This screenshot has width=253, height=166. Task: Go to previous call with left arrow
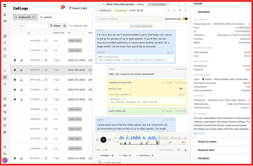[x=179, y=4]
